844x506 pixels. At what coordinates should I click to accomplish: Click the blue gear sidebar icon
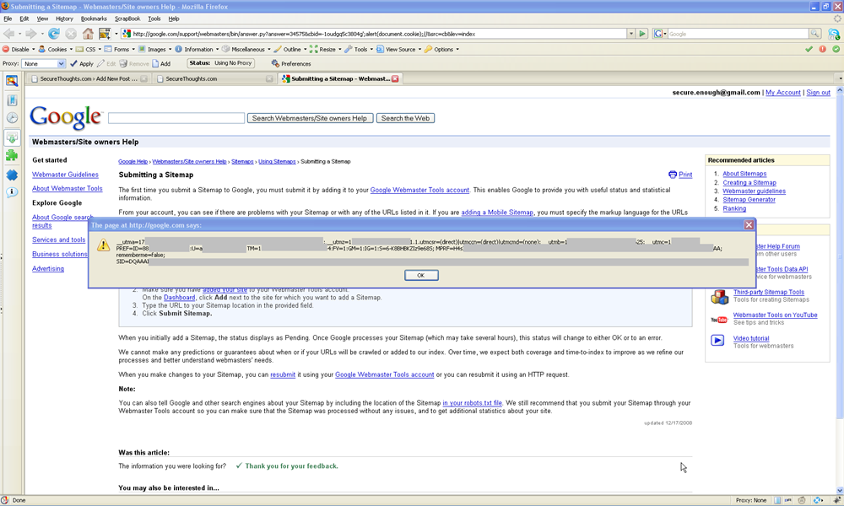coord(11,175)
